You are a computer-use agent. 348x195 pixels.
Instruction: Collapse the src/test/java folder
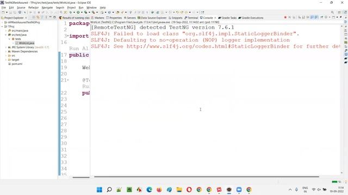(6, 35)
